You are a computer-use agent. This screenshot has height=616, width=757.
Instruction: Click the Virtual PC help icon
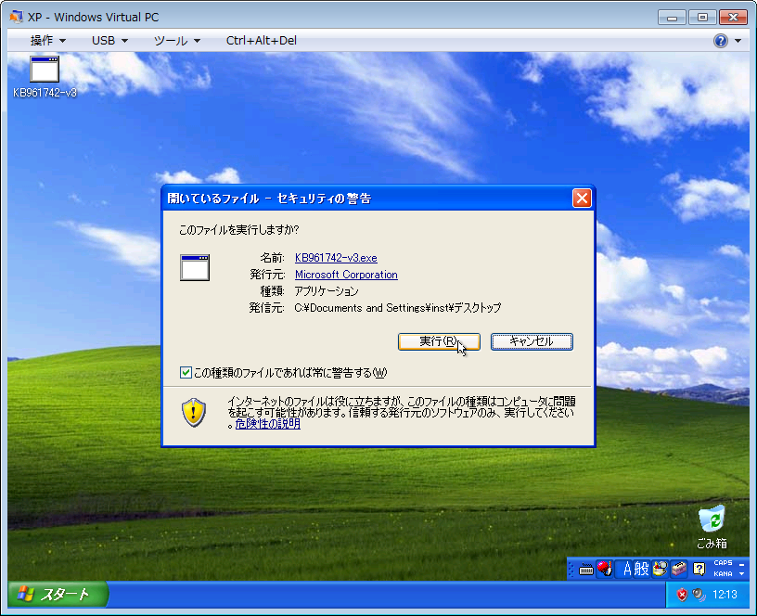coord(720,41)
